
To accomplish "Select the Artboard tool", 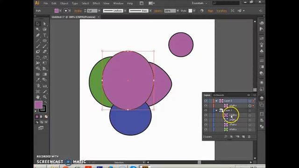I will [x=38, y=91].
